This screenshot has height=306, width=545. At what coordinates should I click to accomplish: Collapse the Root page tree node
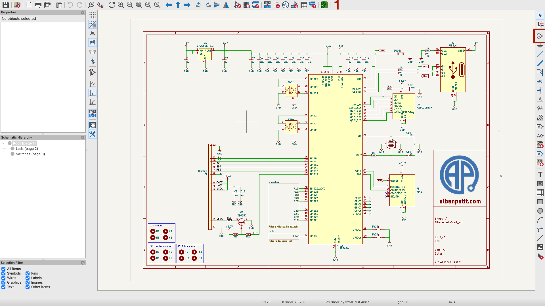[x=3, y=143]
